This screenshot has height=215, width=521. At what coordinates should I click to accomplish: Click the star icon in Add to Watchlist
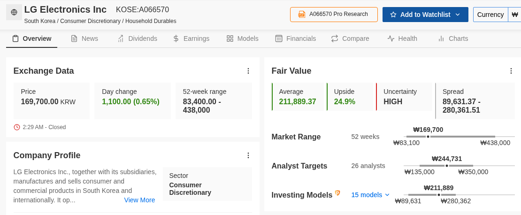click(393, 15)
